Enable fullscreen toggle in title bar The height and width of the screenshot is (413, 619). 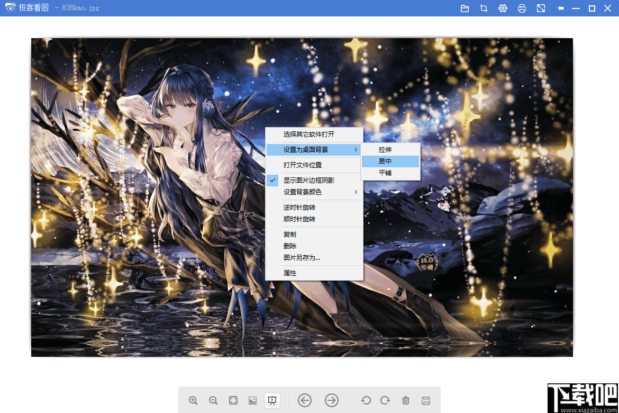541,8
